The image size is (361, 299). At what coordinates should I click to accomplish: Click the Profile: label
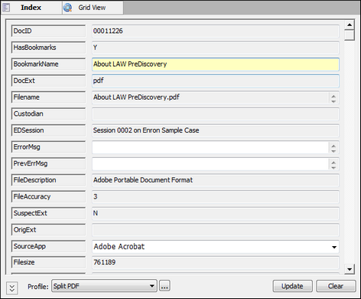point(38,287)
